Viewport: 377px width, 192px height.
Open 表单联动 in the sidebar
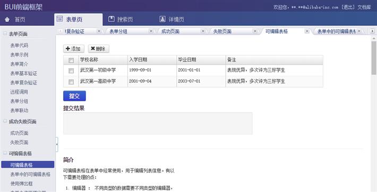19,110
